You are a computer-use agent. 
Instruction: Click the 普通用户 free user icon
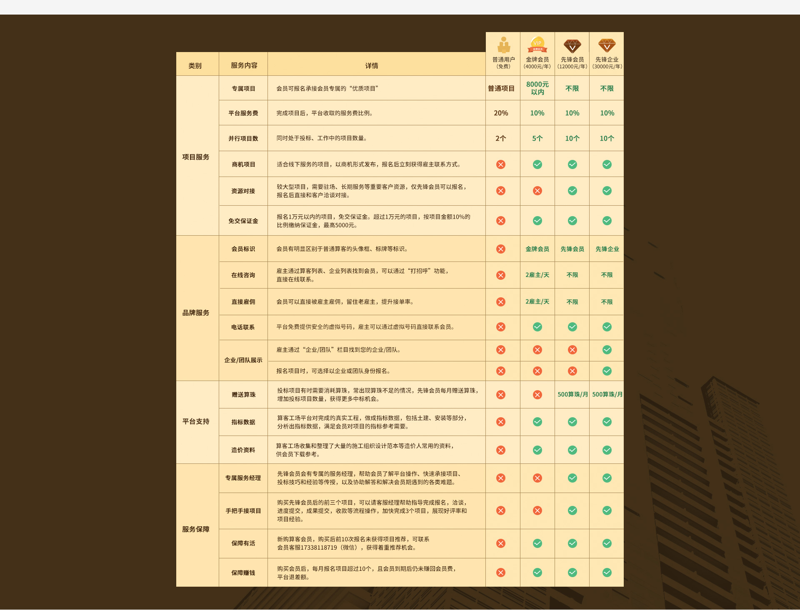point(503,45)
